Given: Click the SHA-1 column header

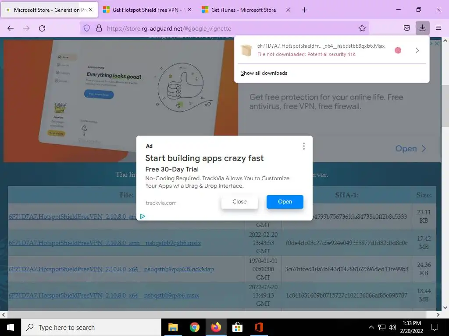Looking at the screenshot, I should pyautogui.click(x=346, y=195).
